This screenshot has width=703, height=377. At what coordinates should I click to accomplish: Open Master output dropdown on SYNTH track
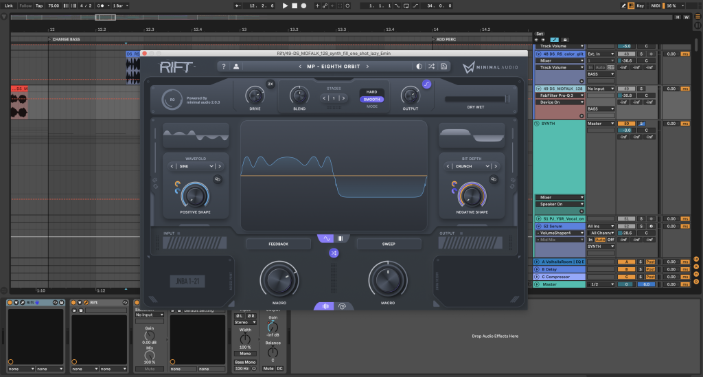point(601,124)
